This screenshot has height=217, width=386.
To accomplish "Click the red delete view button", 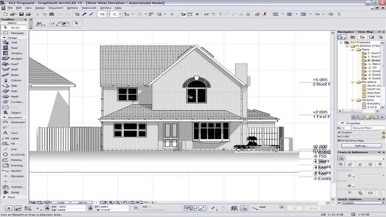I will pos(382,118).
